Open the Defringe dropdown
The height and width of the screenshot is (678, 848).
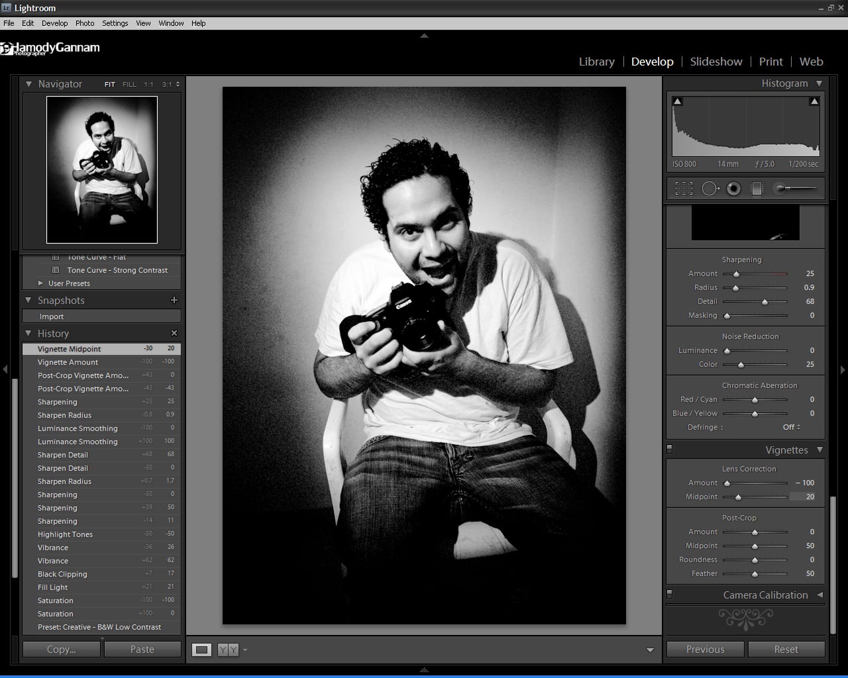coord(791,427)
